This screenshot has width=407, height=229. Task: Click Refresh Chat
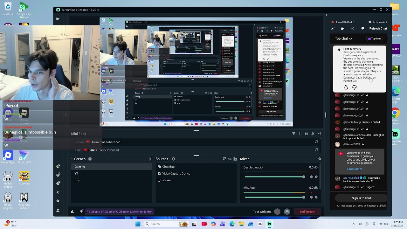click(x=378, y=28)
